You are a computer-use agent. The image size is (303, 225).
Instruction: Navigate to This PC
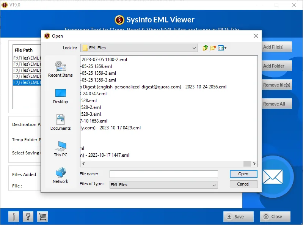click(60, 149)
